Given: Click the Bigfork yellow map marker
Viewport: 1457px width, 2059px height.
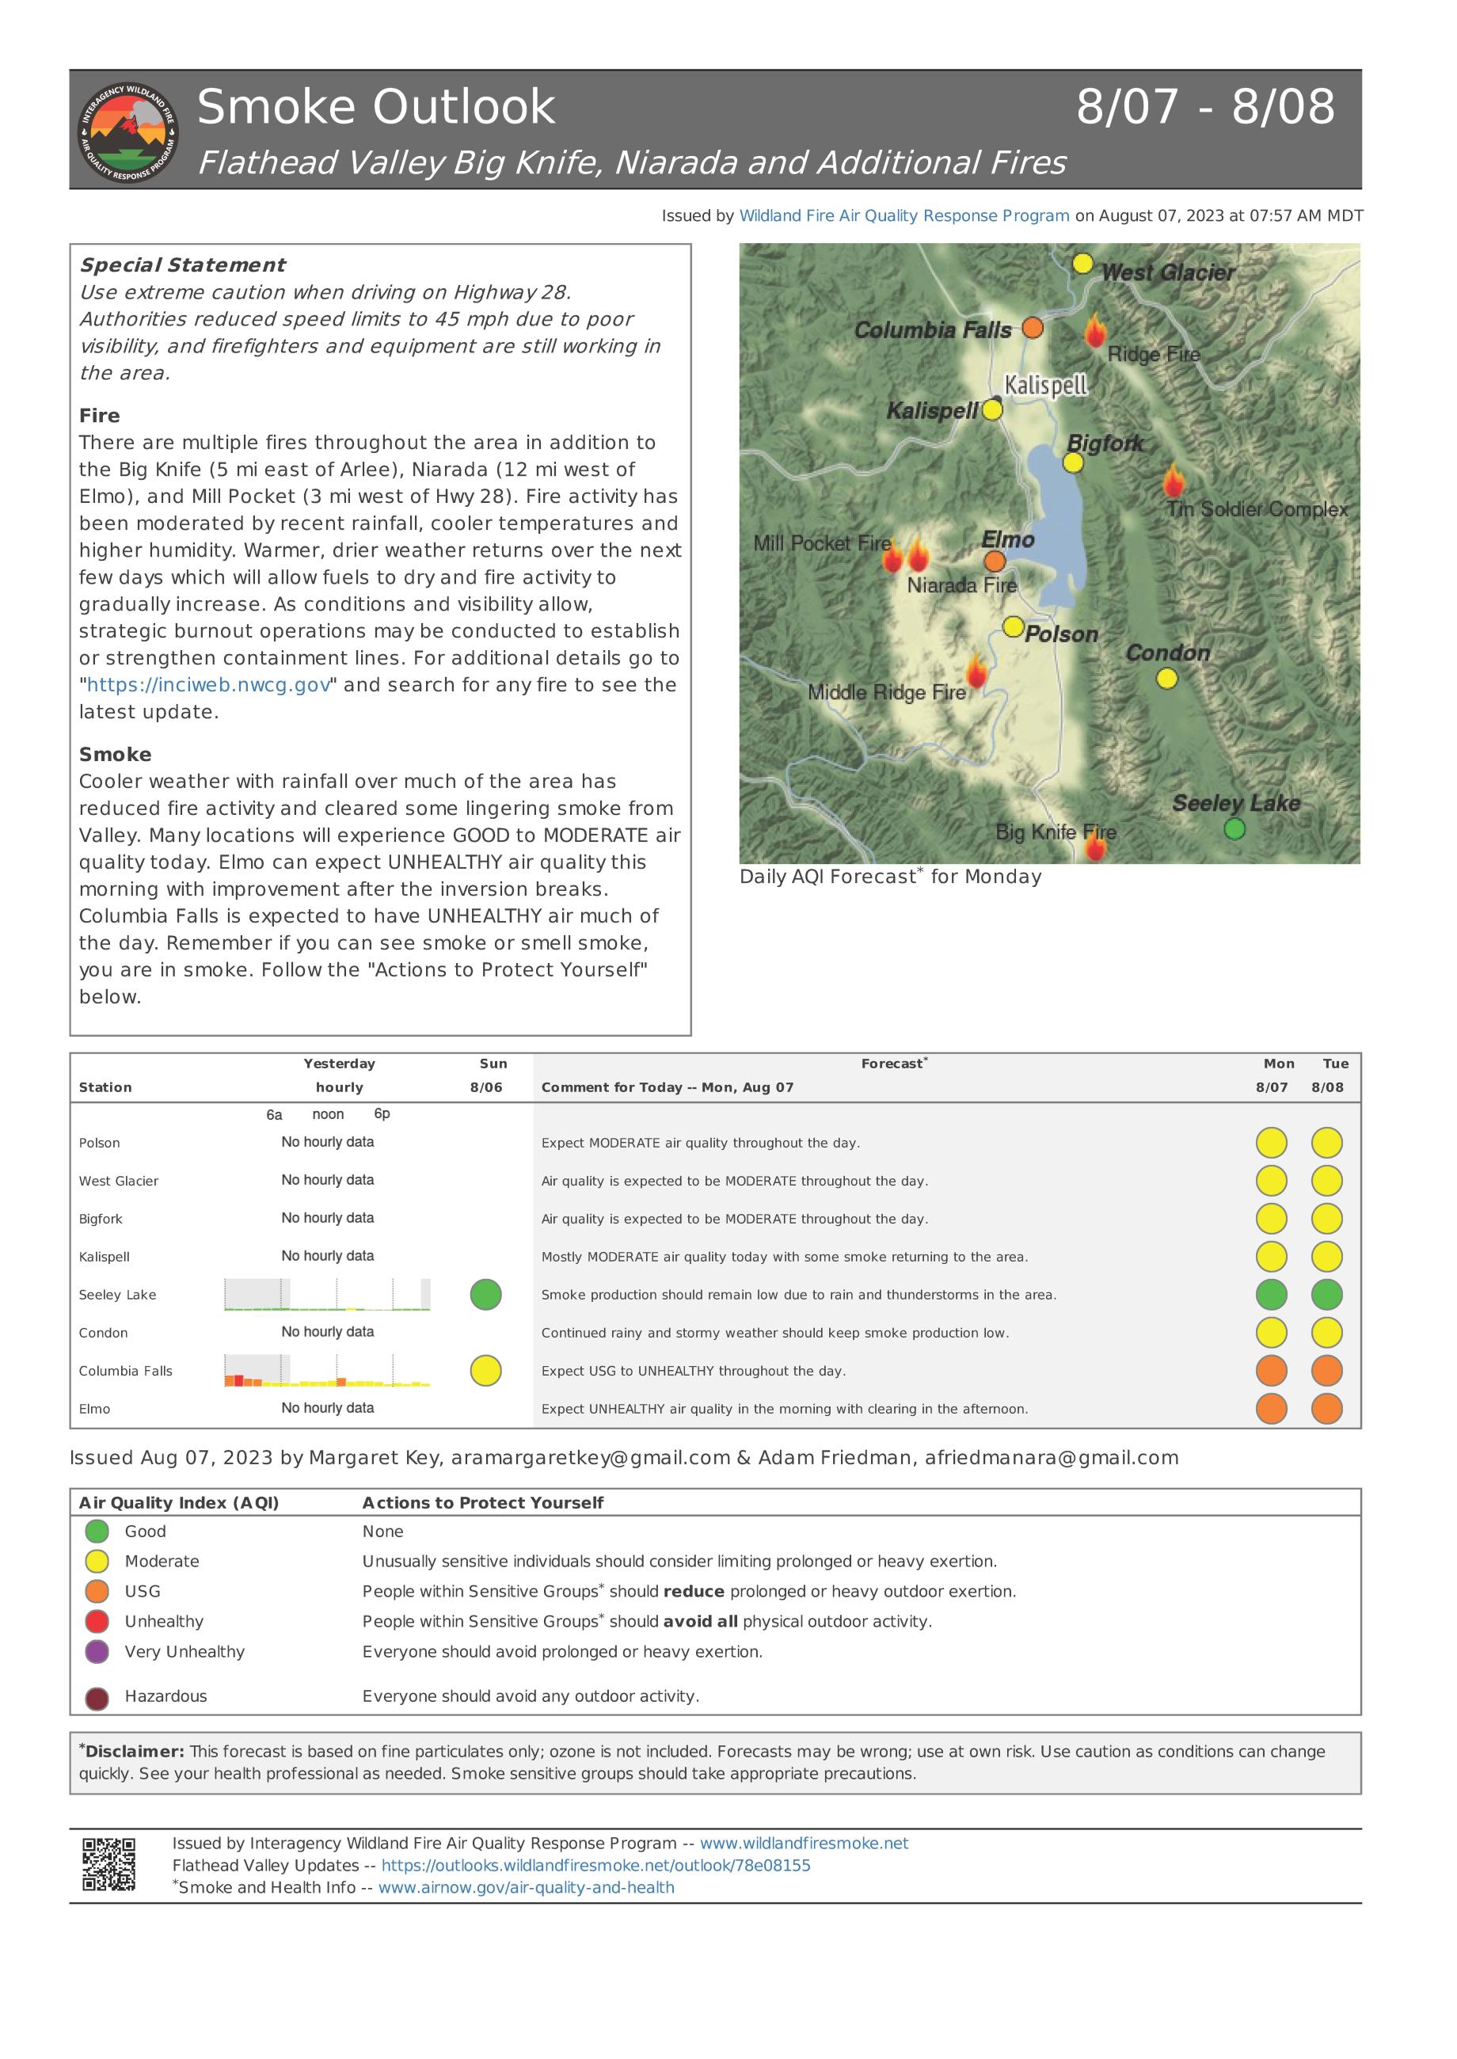Looking at the screenshot, I should click(x=1073, y=463).
